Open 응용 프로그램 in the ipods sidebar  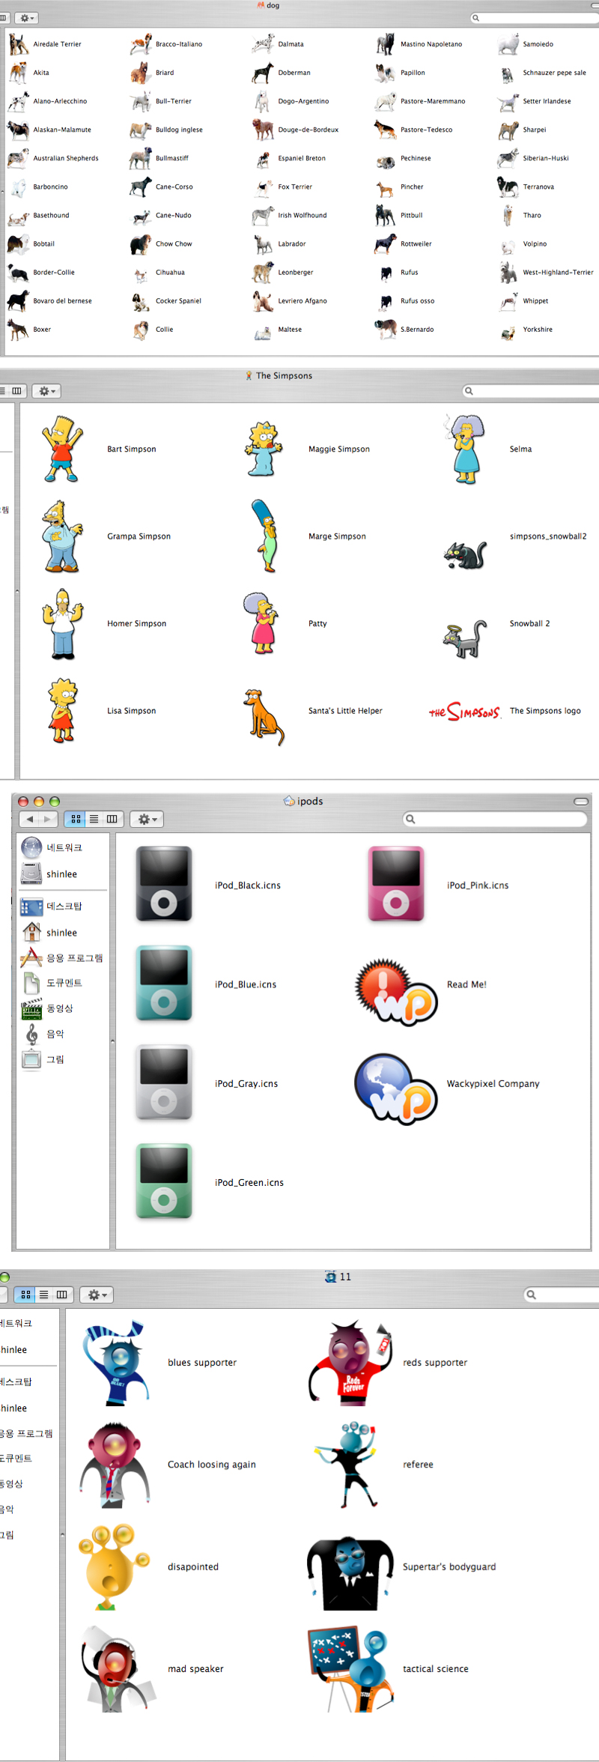tap(73, 957)
